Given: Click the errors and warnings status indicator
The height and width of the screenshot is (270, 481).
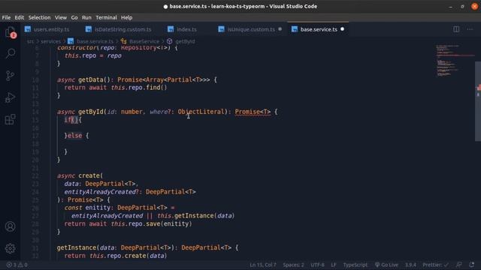Looking at the screenshot, I should pos(17,265).
